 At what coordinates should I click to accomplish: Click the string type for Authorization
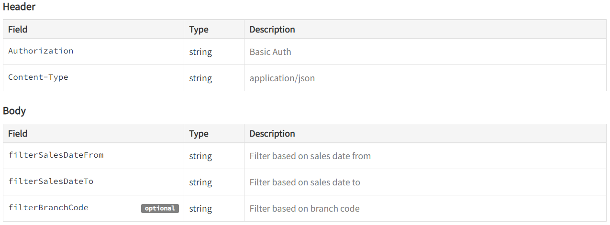click(200, 52)
